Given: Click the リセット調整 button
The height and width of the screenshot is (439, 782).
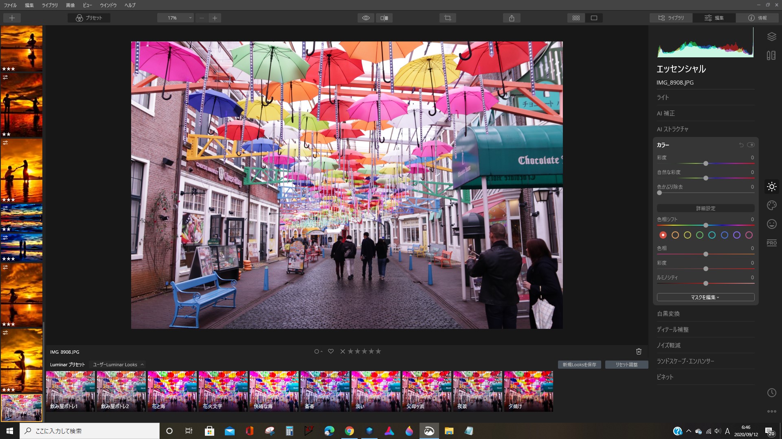Looking at the screenshot, I should (626, 365).
